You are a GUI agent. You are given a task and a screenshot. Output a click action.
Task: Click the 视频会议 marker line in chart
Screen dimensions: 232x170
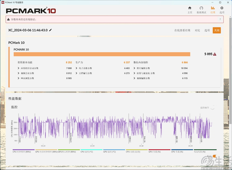coord(19,128)
